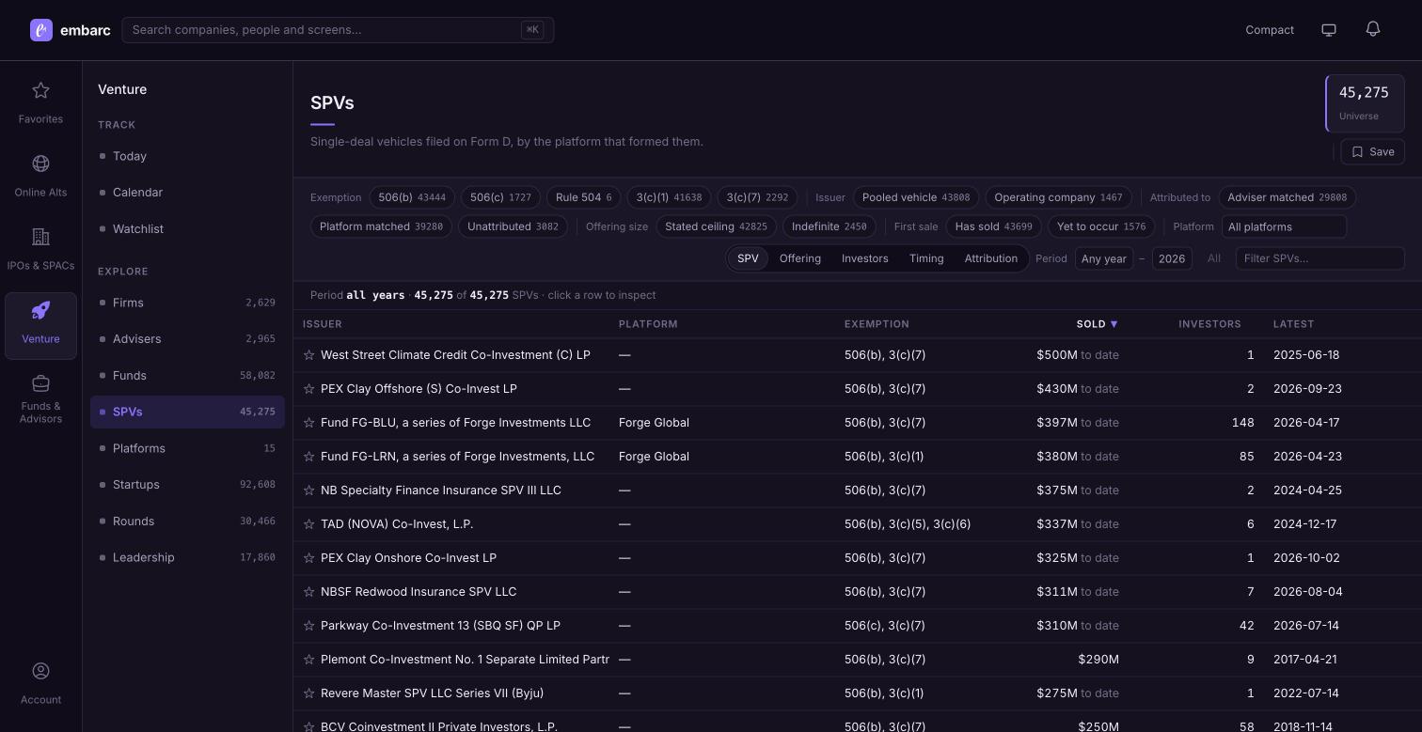The width and height of the screenshot is (1422, 732).
Task: Sort by the Sold column header
Action: [1097, 324]
